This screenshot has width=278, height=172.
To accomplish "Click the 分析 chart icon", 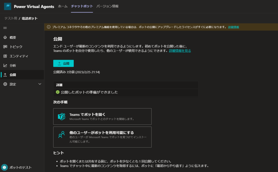I will point(5,65).
